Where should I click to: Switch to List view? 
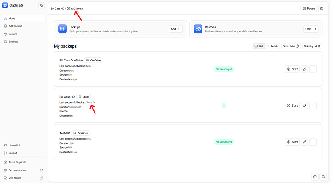pyautogui.click(x=259, y=46)
